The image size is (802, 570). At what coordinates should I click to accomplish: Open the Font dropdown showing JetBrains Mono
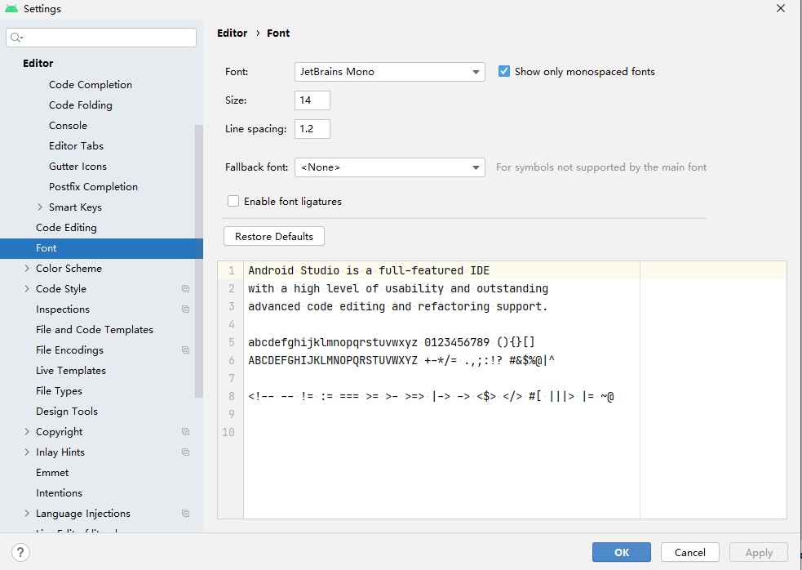click(390, 72)
